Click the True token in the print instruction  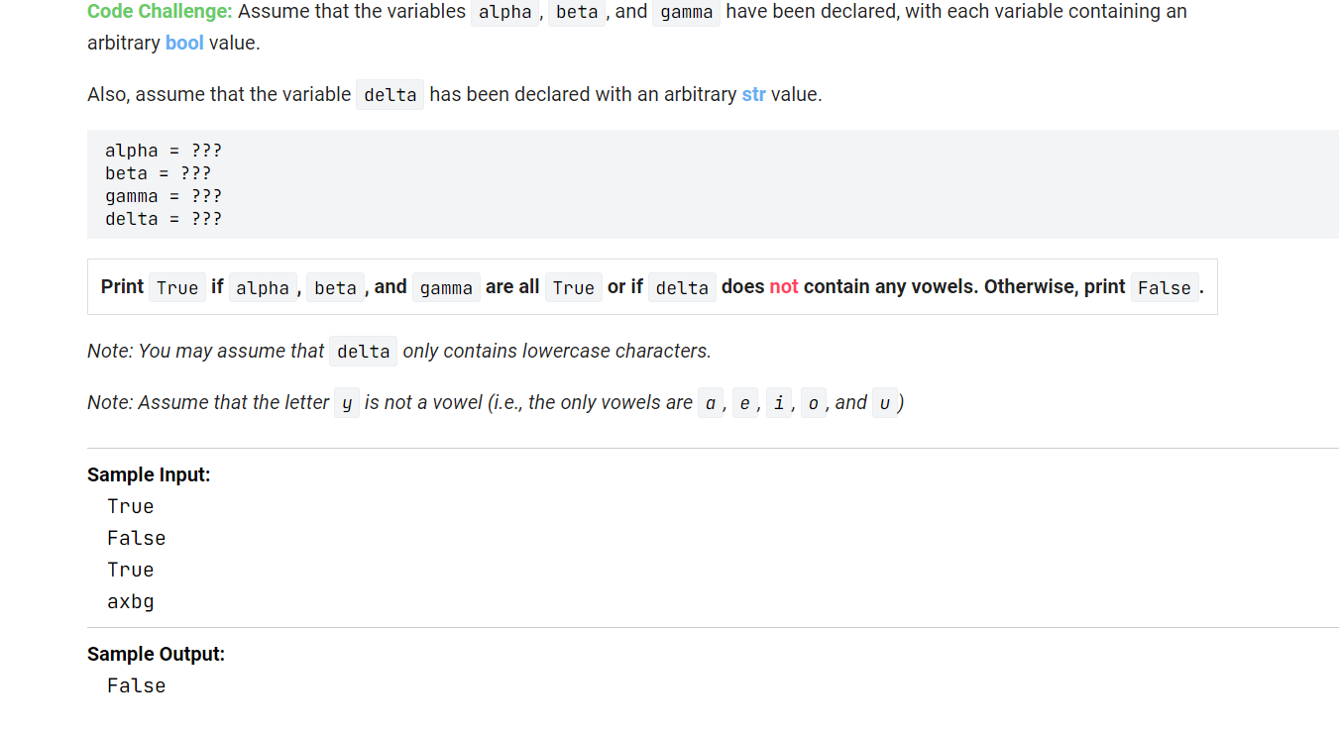pyautogui.click(x=176, y=287)
